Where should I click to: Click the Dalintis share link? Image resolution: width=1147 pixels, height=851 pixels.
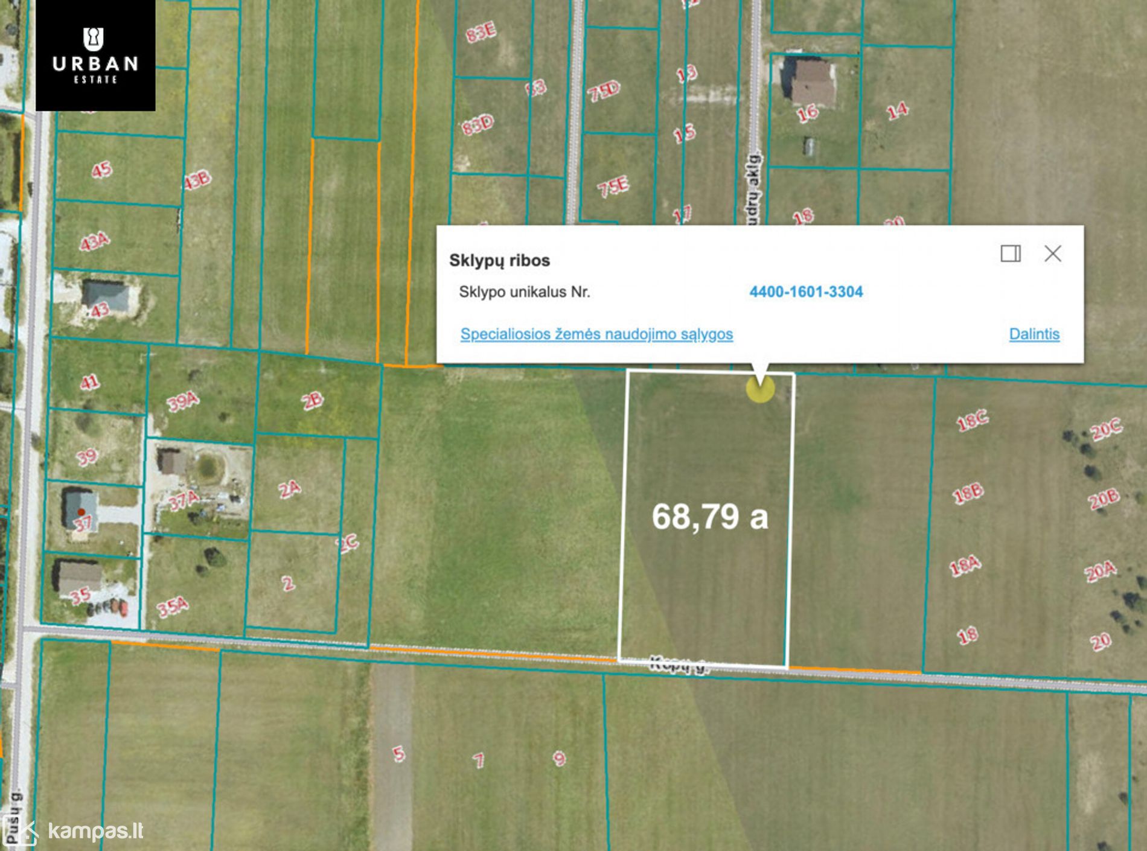click(1034, 334)
